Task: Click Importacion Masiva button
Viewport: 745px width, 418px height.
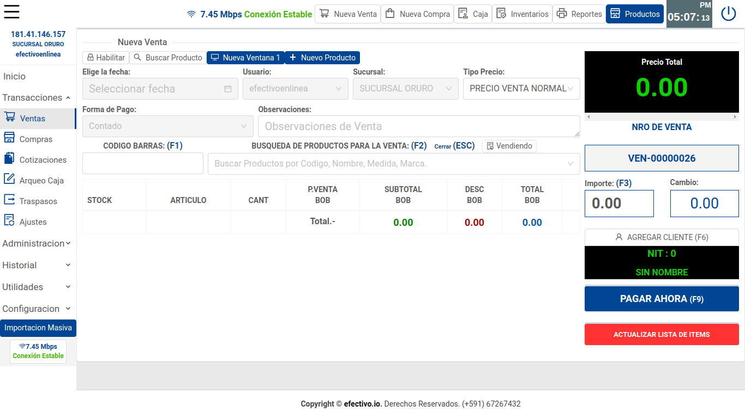Action: (x=38, y=328)
